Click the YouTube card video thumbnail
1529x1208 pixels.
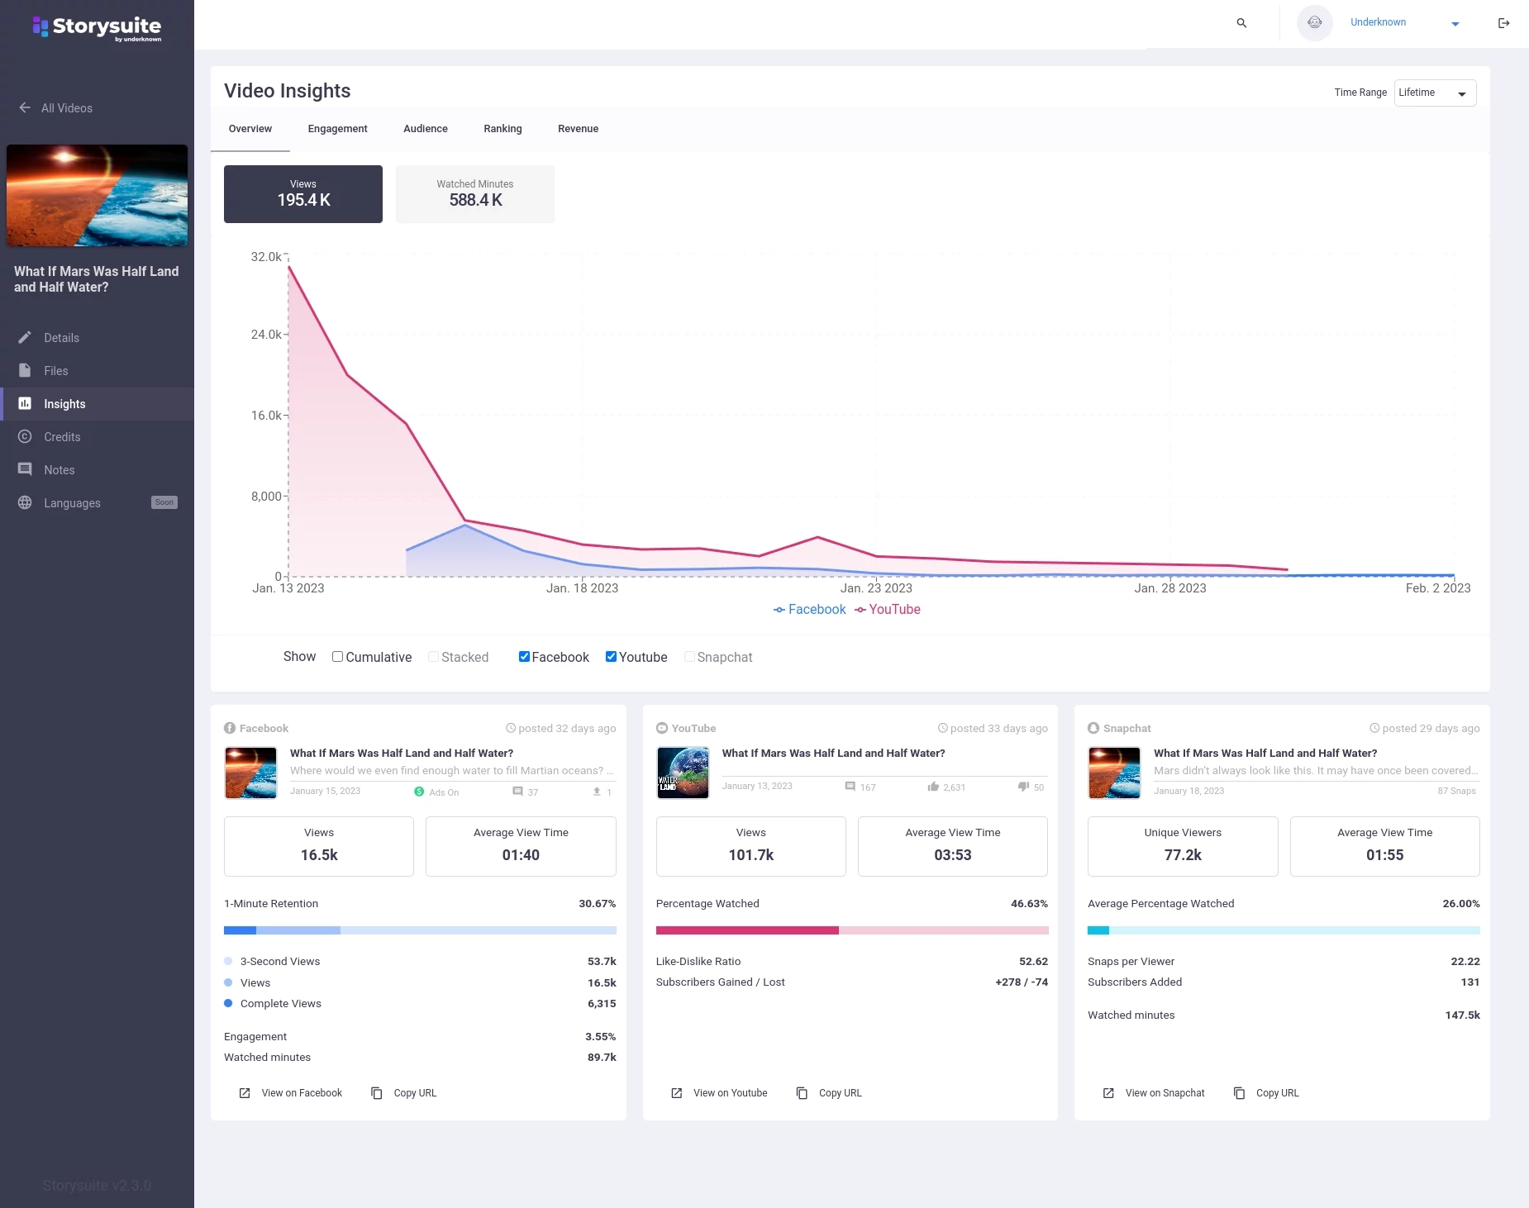click(x=683, y=773)
